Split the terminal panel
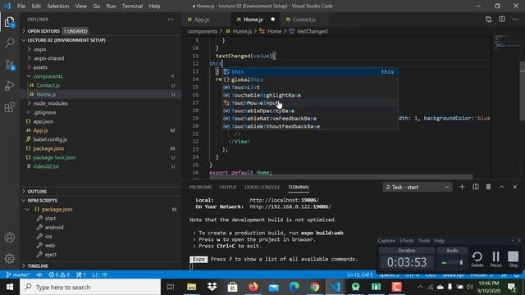Screen dimensions: 525x295 [x=476, y=187]
